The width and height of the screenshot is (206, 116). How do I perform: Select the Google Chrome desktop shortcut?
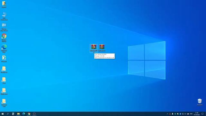click(4, 38)
